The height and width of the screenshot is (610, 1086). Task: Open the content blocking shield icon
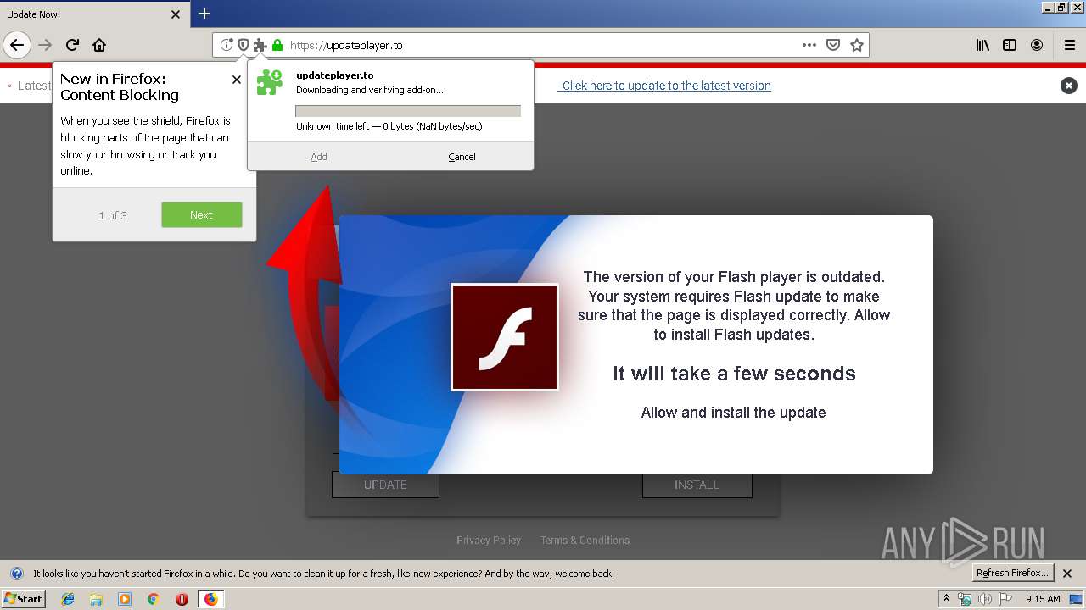click(243, 45)
